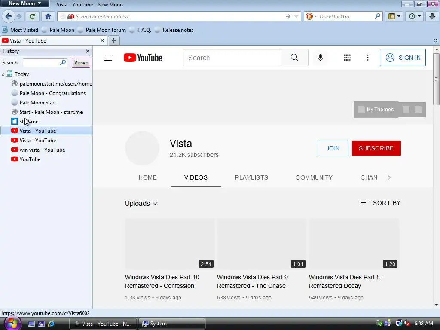This screenshot has width=440, height=330.
Task: Start voice search with microphone icon
Action: [320, 58]
